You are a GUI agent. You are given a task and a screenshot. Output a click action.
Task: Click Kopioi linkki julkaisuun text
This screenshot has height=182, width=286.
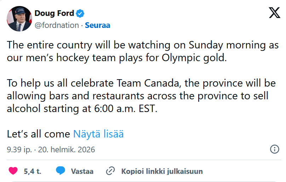(162, 171)
